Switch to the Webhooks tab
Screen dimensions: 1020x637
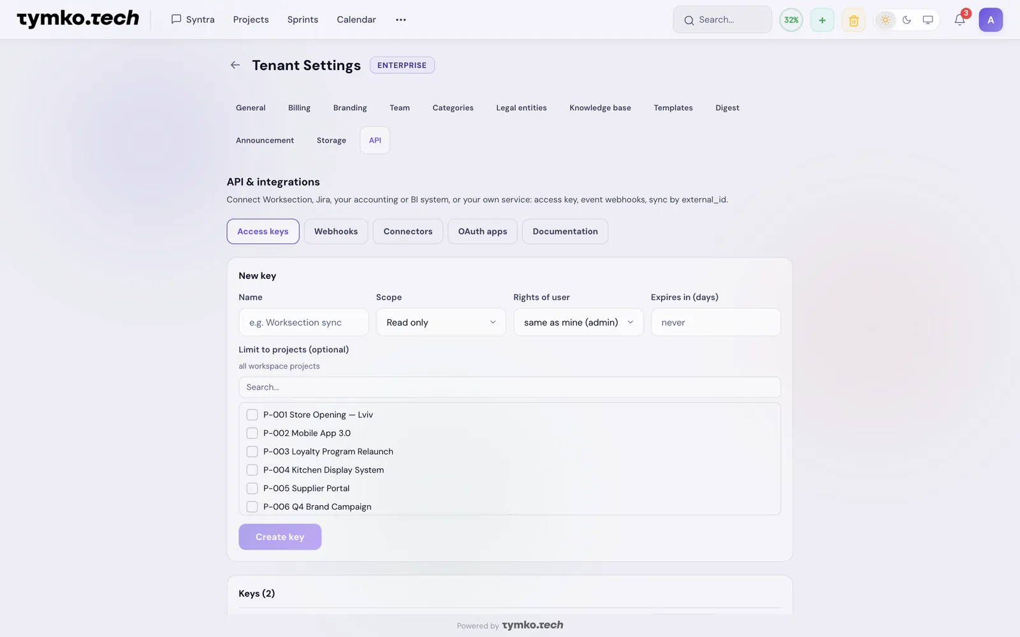[x=336, y=231]
